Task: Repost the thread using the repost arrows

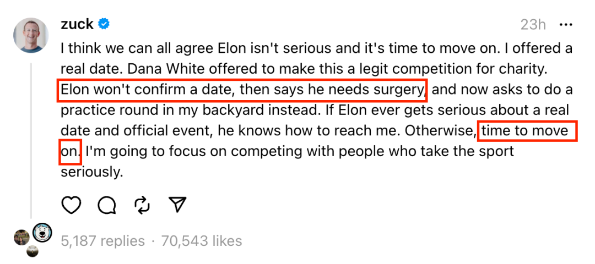Action: click(142, 205)
